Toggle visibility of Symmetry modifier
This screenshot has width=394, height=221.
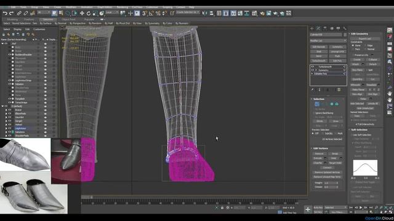[312, 70]
